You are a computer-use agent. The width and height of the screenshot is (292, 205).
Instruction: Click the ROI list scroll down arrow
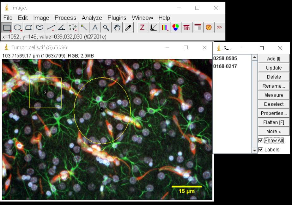(x=255, y=150)
